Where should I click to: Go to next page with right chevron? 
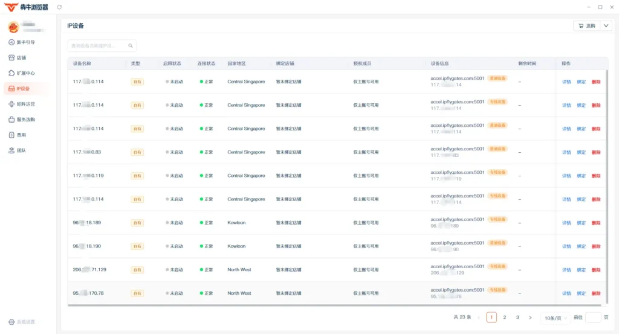click(530, 318)
